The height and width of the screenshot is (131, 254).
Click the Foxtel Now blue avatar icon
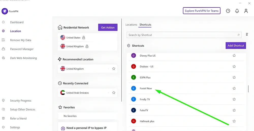pos(134,88)
